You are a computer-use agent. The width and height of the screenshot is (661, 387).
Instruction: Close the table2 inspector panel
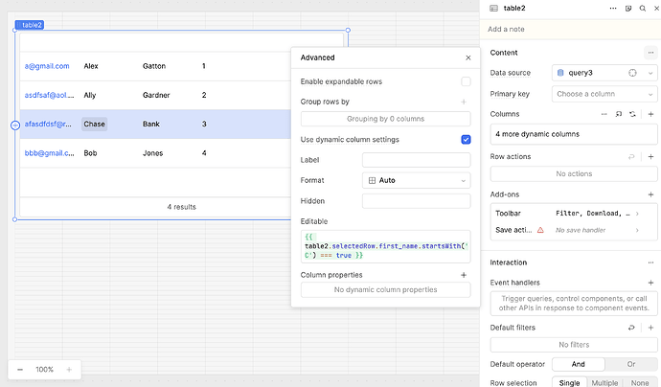[656, 8]
